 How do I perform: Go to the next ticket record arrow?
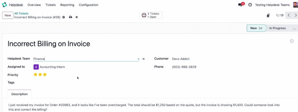(x=295, y=15)
